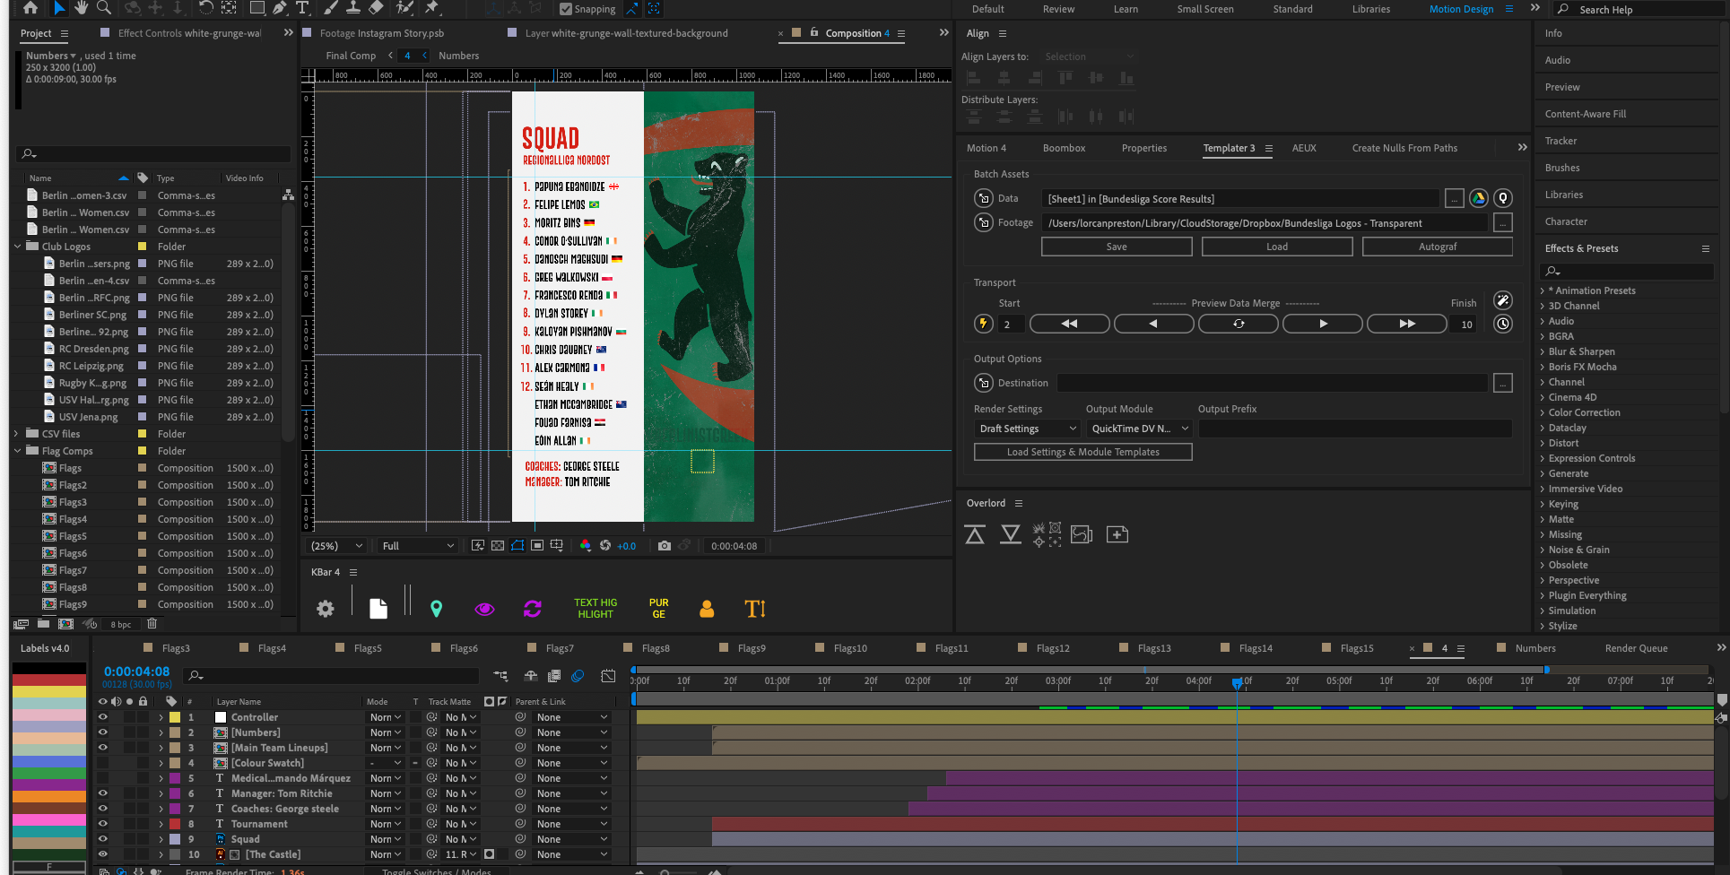The image size is (1730, 875).
Task: Click the timeline layer search field
Action: click(x=332, y=676)
